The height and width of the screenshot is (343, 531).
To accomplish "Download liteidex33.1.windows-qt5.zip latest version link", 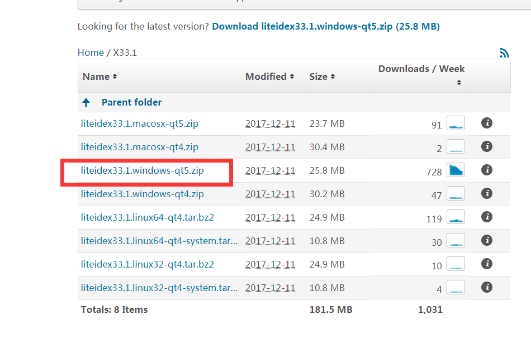I will (x=326, y=26).
